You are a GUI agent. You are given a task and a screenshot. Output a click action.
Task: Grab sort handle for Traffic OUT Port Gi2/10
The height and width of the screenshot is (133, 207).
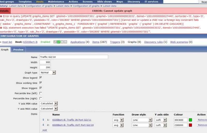click(43, 125)
